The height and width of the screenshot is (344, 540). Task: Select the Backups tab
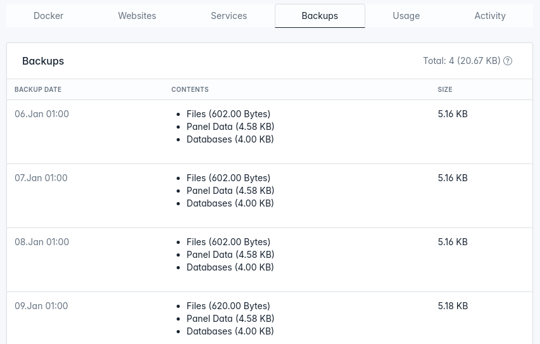pos(320,16)
